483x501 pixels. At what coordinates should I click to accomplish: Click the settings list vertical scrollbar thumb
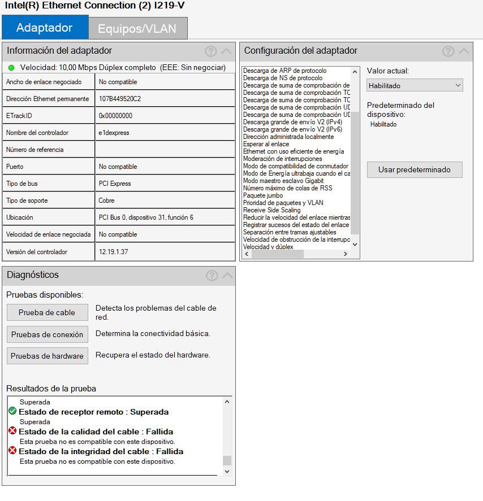pyautogui.click(x=355, y=172)
